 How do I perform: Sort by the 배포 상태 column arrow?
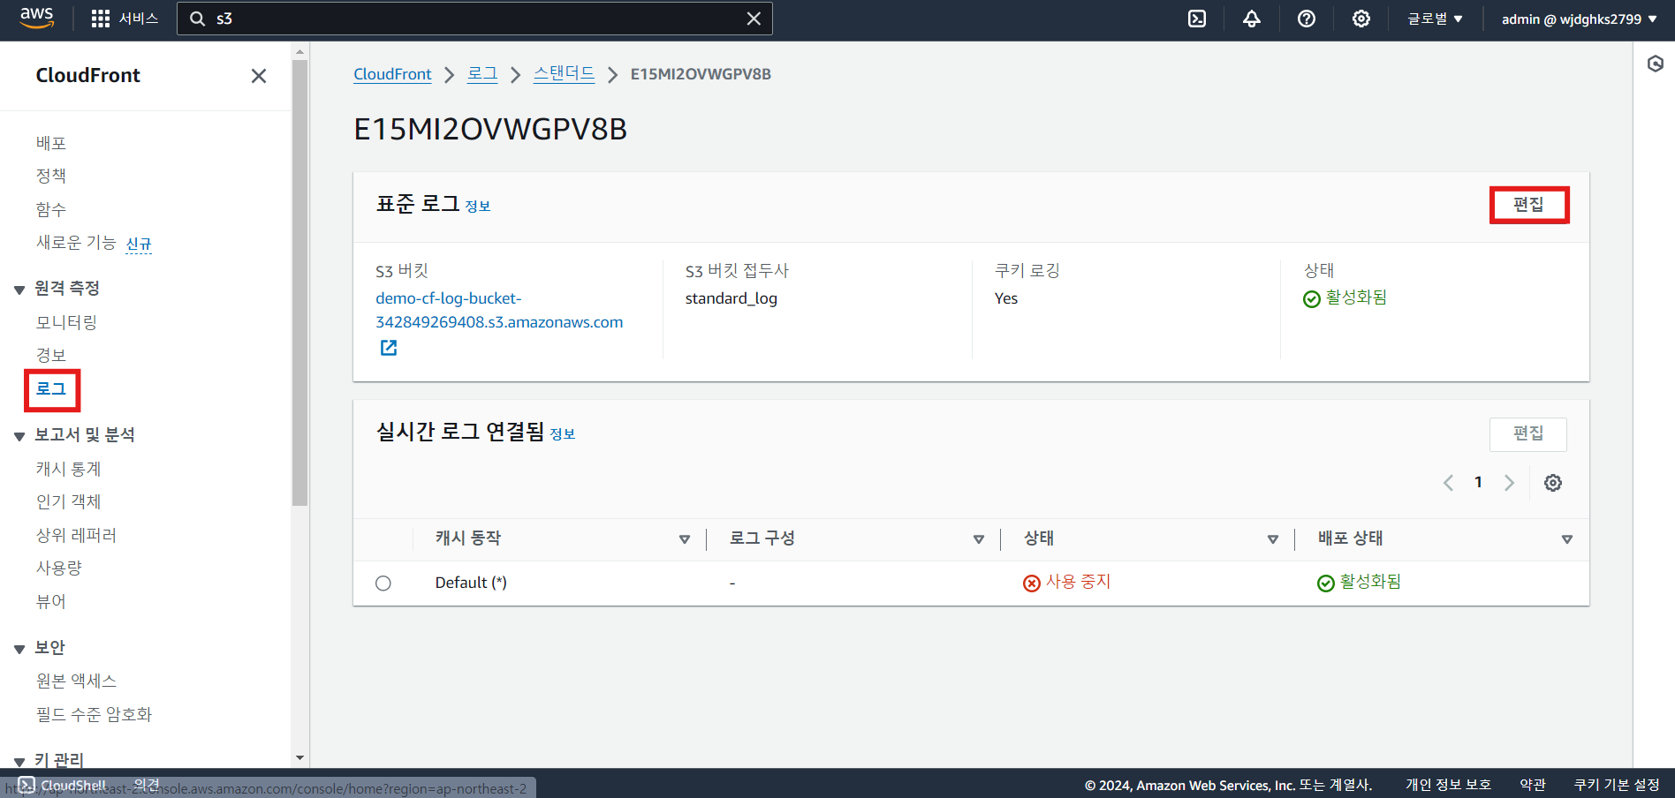1567,539
